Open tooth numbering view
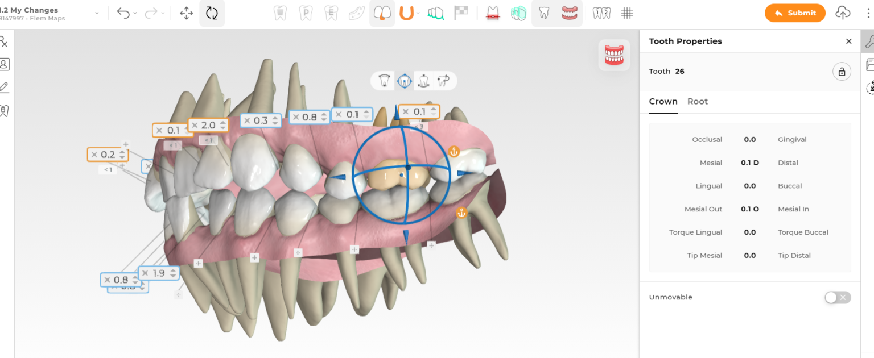The width and height of the screenshot is (874, 358). click(601, 13)
